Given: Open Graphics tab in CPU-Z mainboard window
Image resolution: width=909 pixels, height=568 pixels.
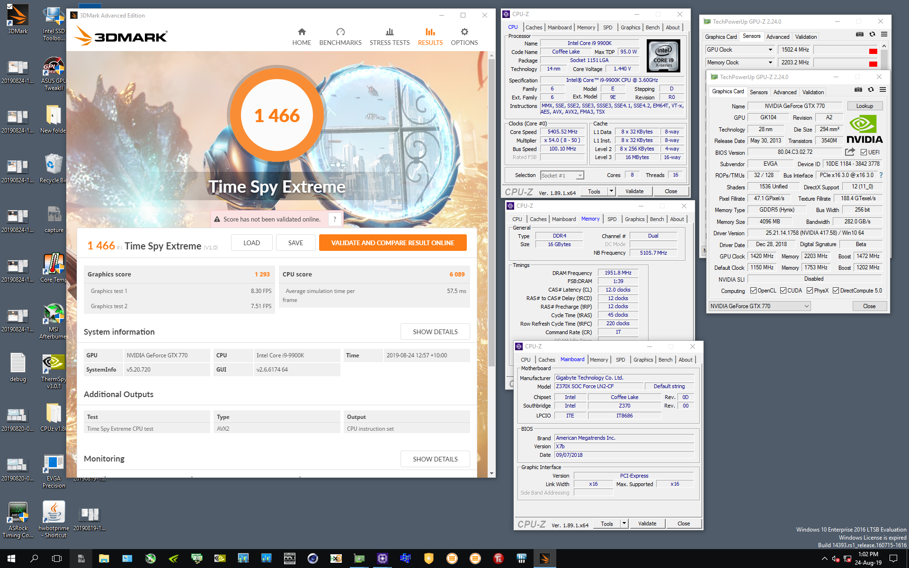Looking at the screenshot, I should pyautogui.click(x=643, y=360).
